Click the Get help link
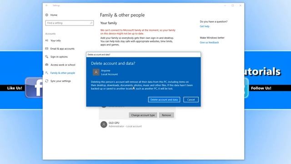Viewport: 291px width, 164px height. click(205, 26)
